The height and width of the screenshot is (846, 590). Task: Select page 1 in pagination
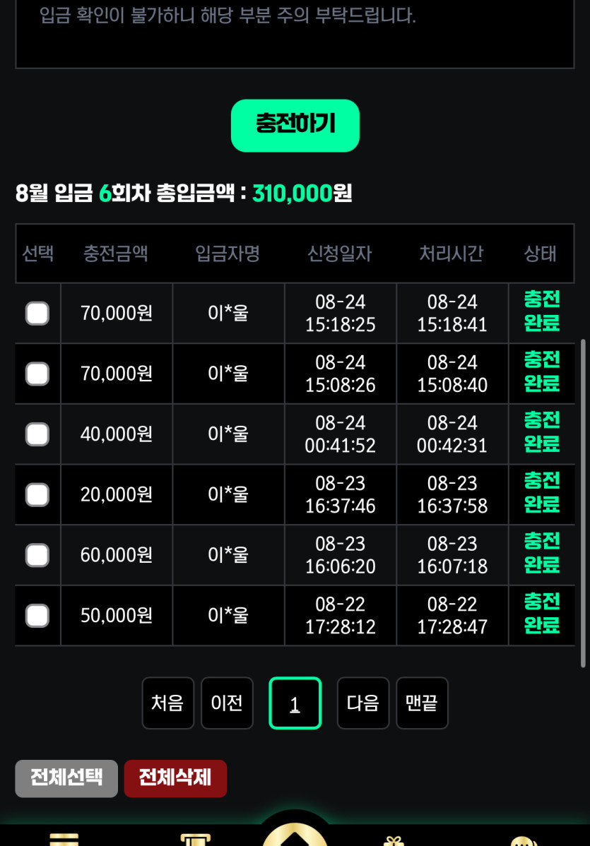click(295, 703)
